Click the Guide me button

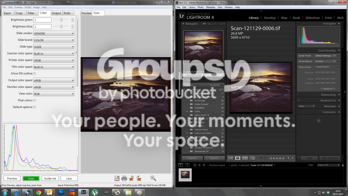pos(50,178)
